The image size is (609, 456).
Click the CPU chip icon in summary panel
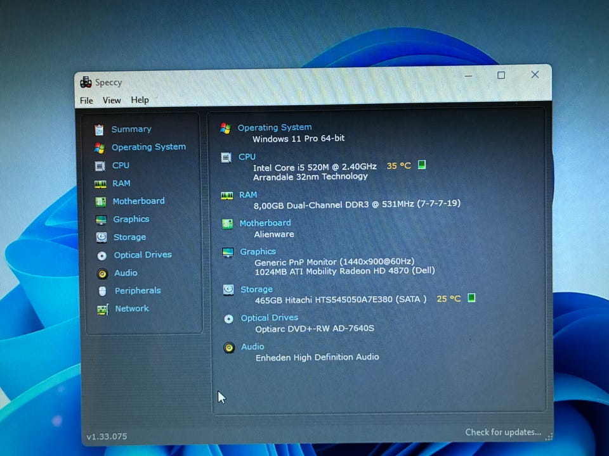click(x=226, y=158)
